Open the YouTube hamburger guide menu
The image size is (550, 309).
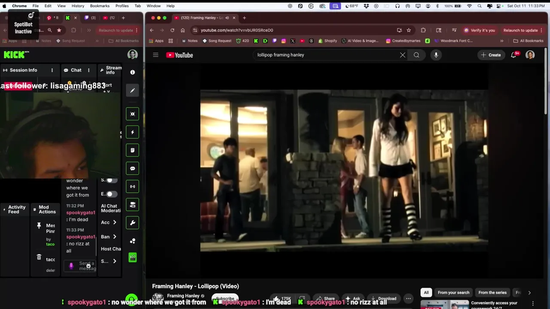tap(156, 55)
